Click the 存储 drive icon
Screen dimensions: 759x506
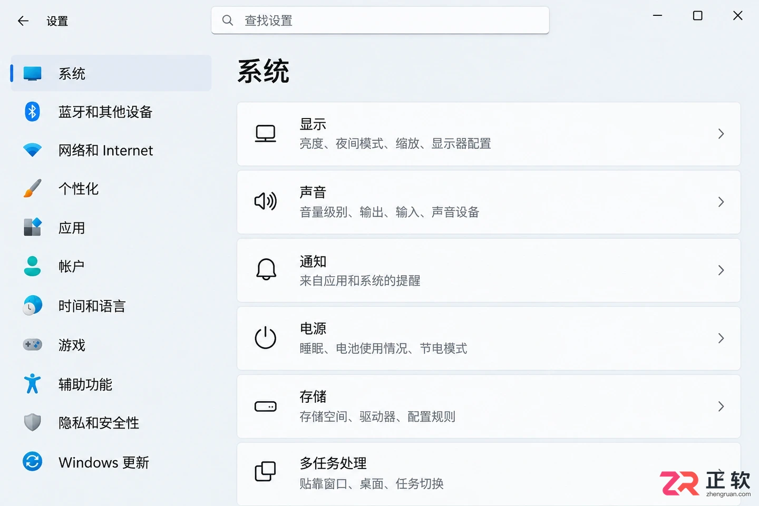click(x=266, y=406)
